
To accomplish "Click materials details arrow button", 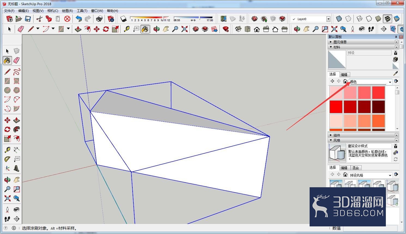I will pyautogui.click(x=396, y=81).
